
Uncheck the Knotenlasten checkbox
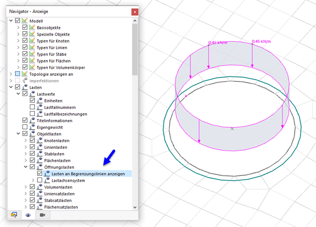(32, 140)
